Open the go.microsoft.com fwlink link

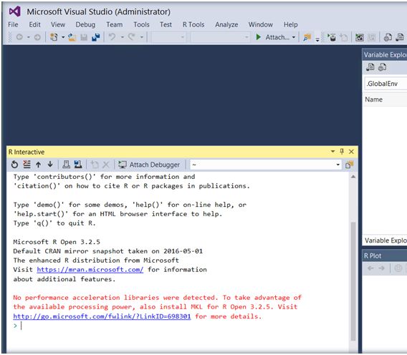click(x=102, y=316)
